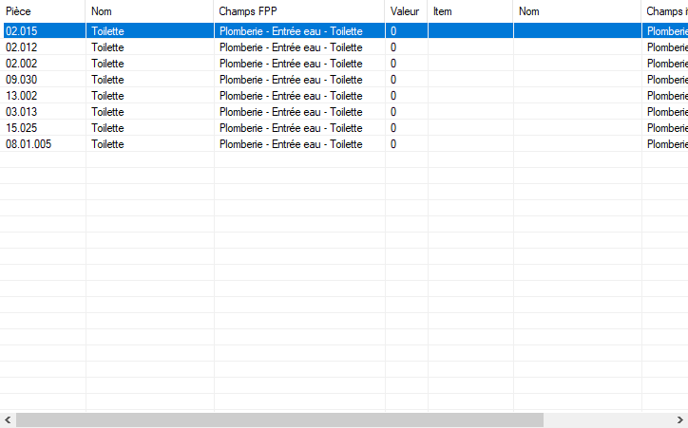Image resolution: width=688 pixels, height=428 pixels.
Task: Click the horizontal scrollbar left arrow
Action: click(8, 419)
